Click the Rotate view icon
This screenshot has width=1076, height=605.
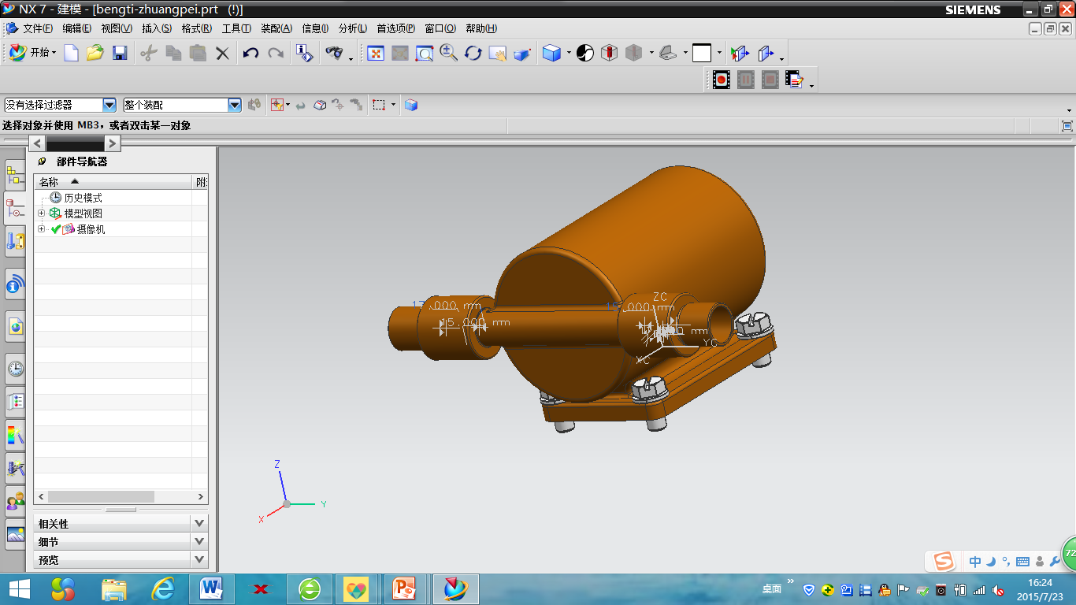473,54
